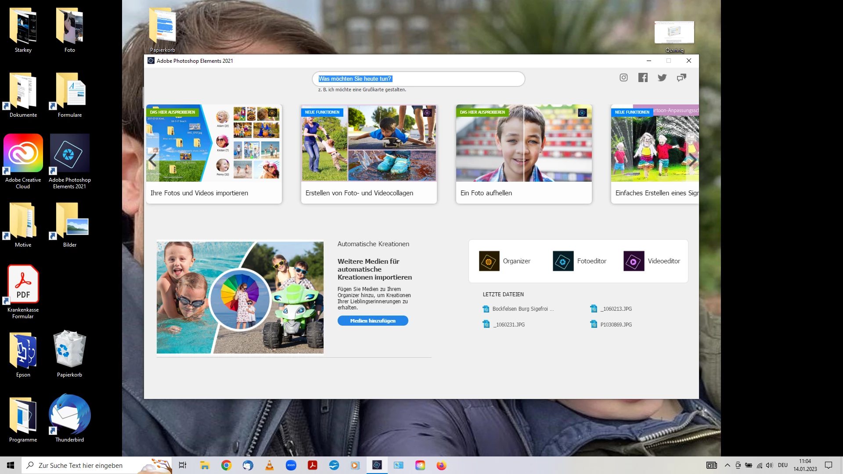Launch the Fotoeditor icon
This screenshot has height=474, width=843.
(x=563, y=261)
